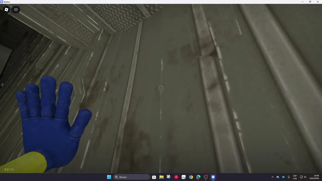Open the hamburger chat menu button

(16, 10)
